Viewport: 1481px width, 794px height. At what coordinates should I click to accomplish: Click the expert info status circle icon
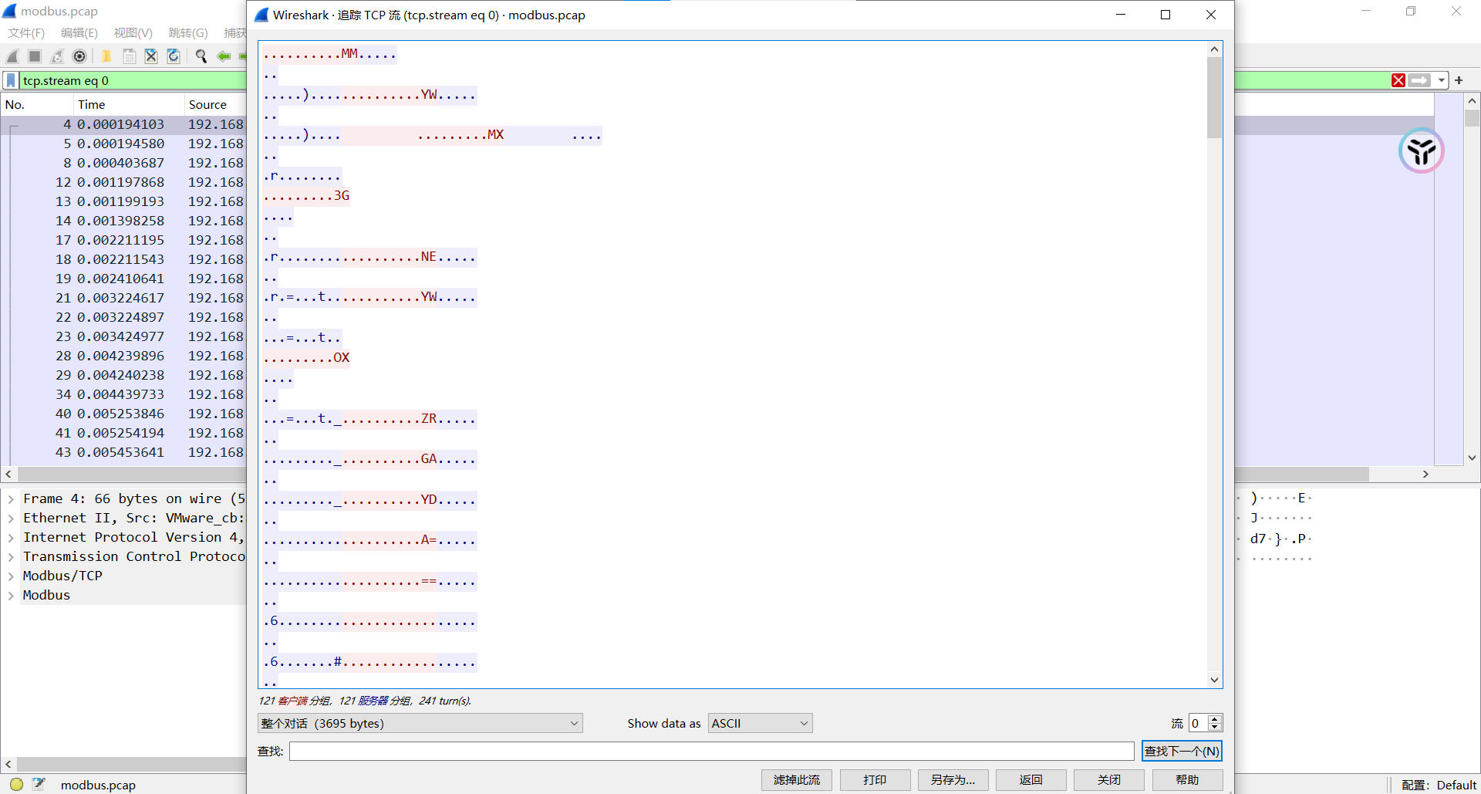16,784
